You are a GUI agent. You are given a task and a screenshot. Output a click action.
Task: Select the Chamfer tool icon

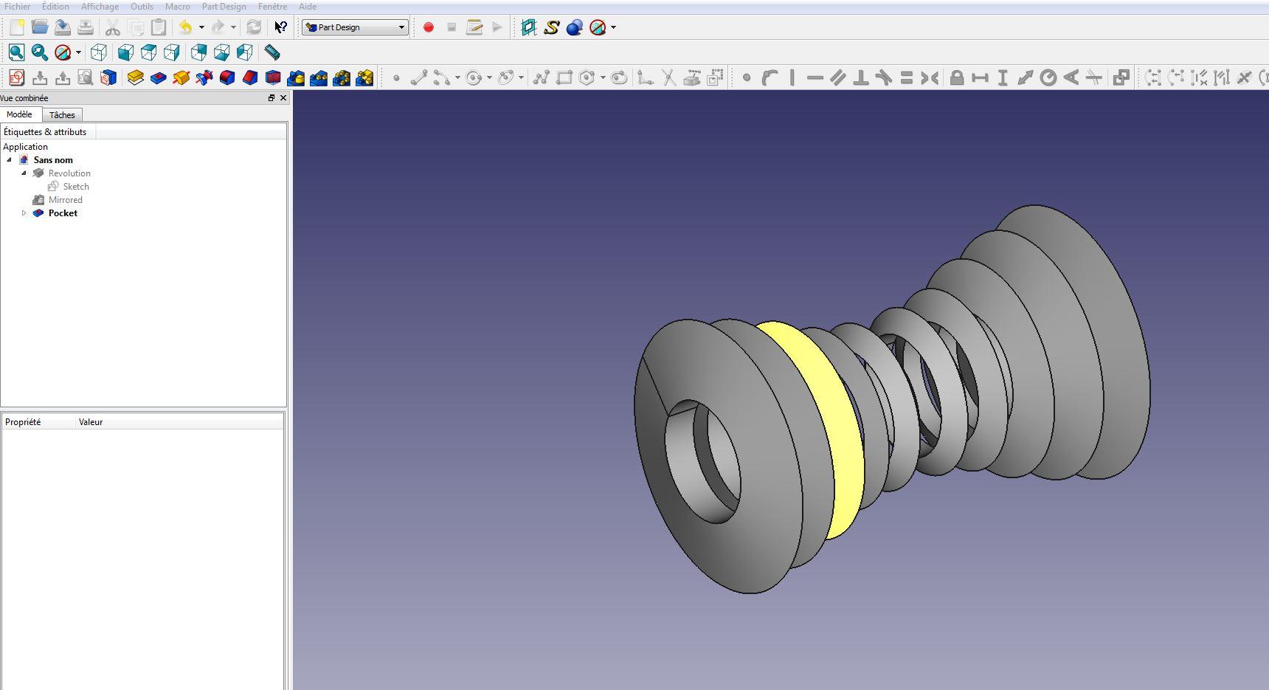click(x=250, y=77)
